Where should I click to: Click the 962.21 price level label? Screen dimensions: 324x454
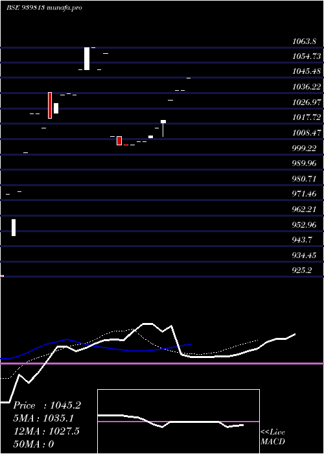coord(304,209)
